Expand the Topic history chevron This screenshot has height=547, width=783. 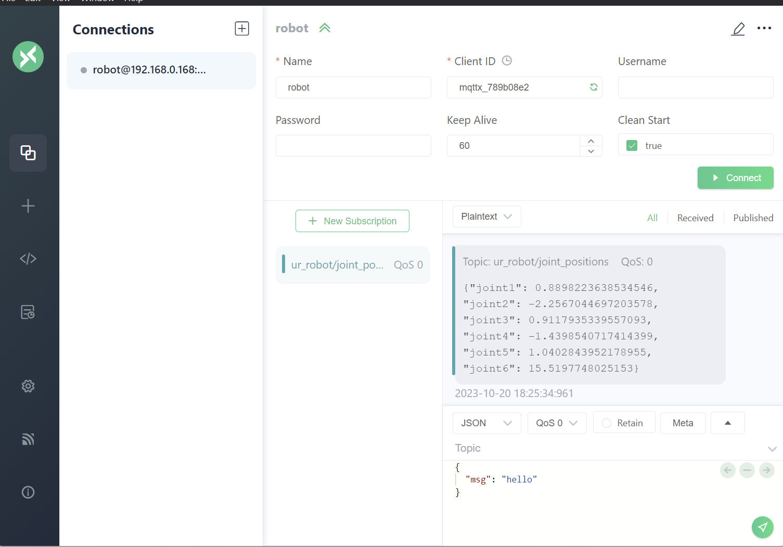point(772,449)
